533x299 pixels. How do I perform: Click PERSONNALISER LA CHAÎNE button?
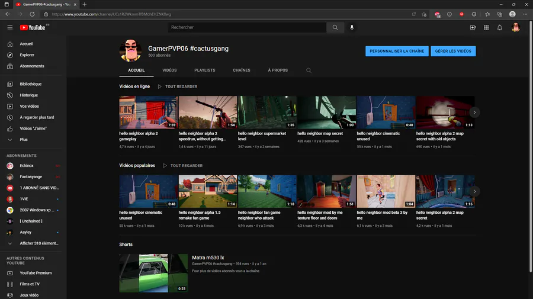tap(397, 51)
